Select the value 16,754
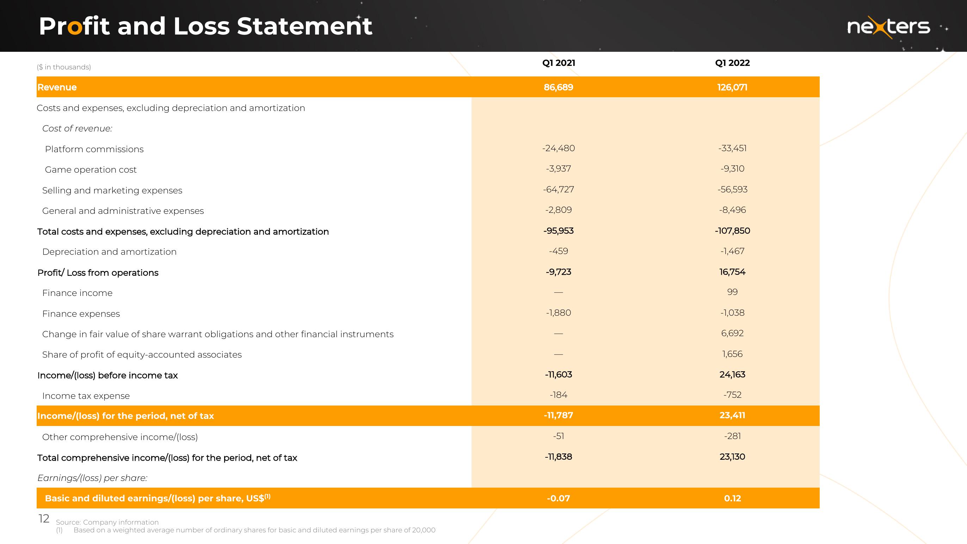This screenshot has height=544, width=967. (x=732, y=272)
